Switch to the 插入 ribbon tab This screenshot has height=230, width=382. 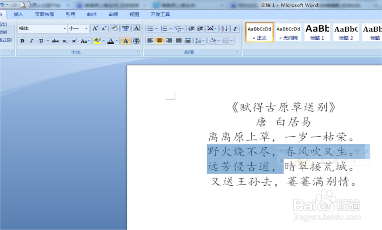[19, 14]
